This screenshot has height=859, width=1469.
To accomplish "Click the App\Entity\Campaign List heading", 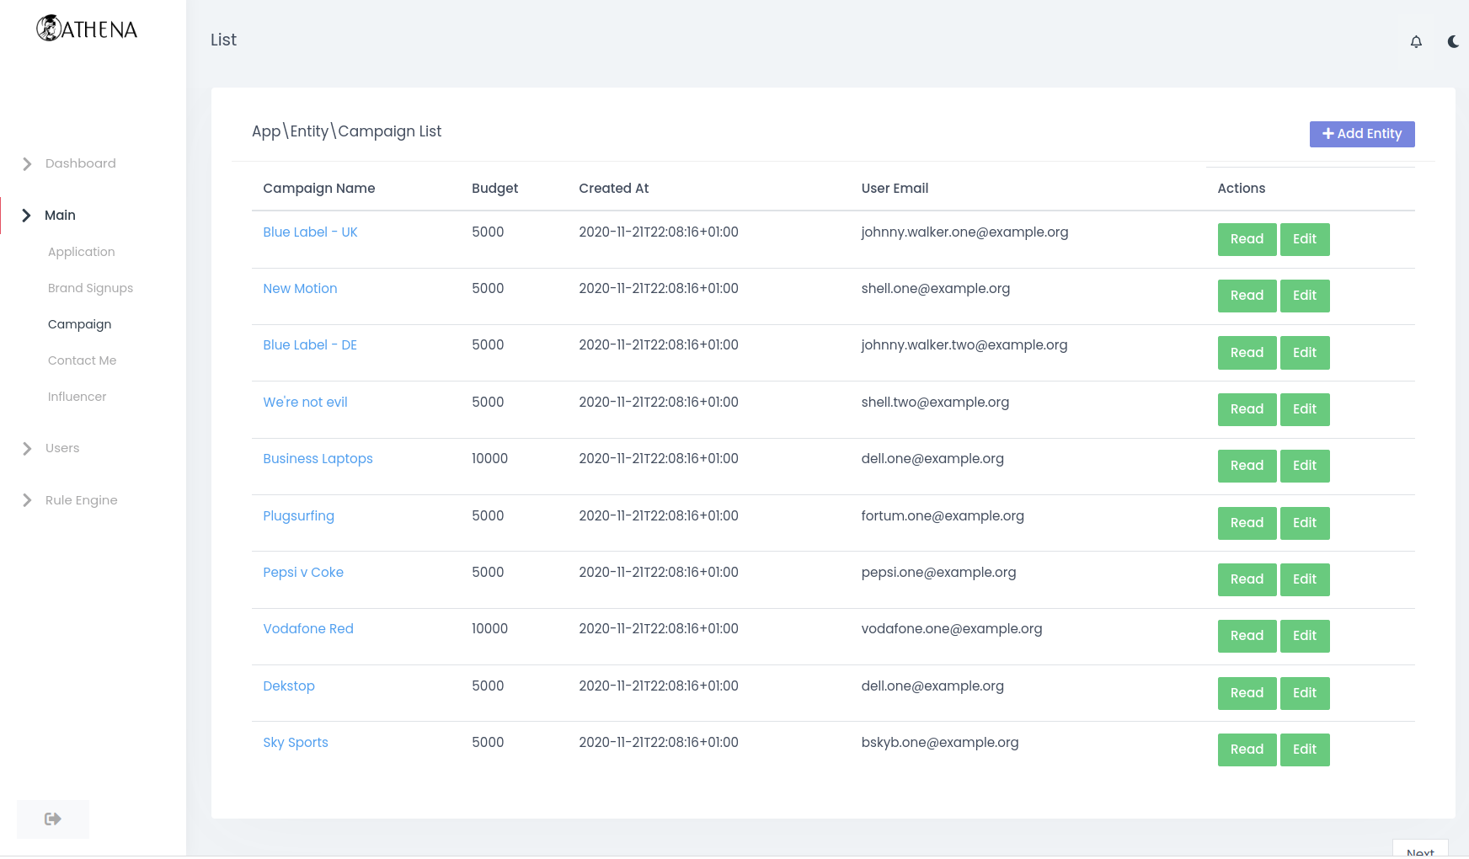I will pos(346,131).
